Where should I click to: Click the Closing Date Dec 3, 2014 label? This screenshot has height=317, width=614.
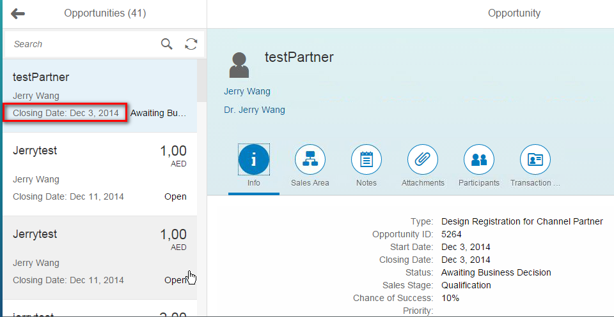click(x=66, y=113)
